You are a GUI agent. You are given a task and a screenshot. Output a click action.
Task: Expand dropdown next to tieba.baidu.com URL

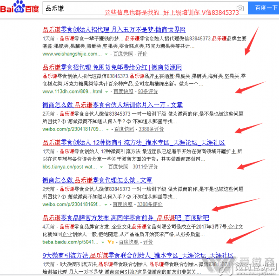(x=103, y=243)
